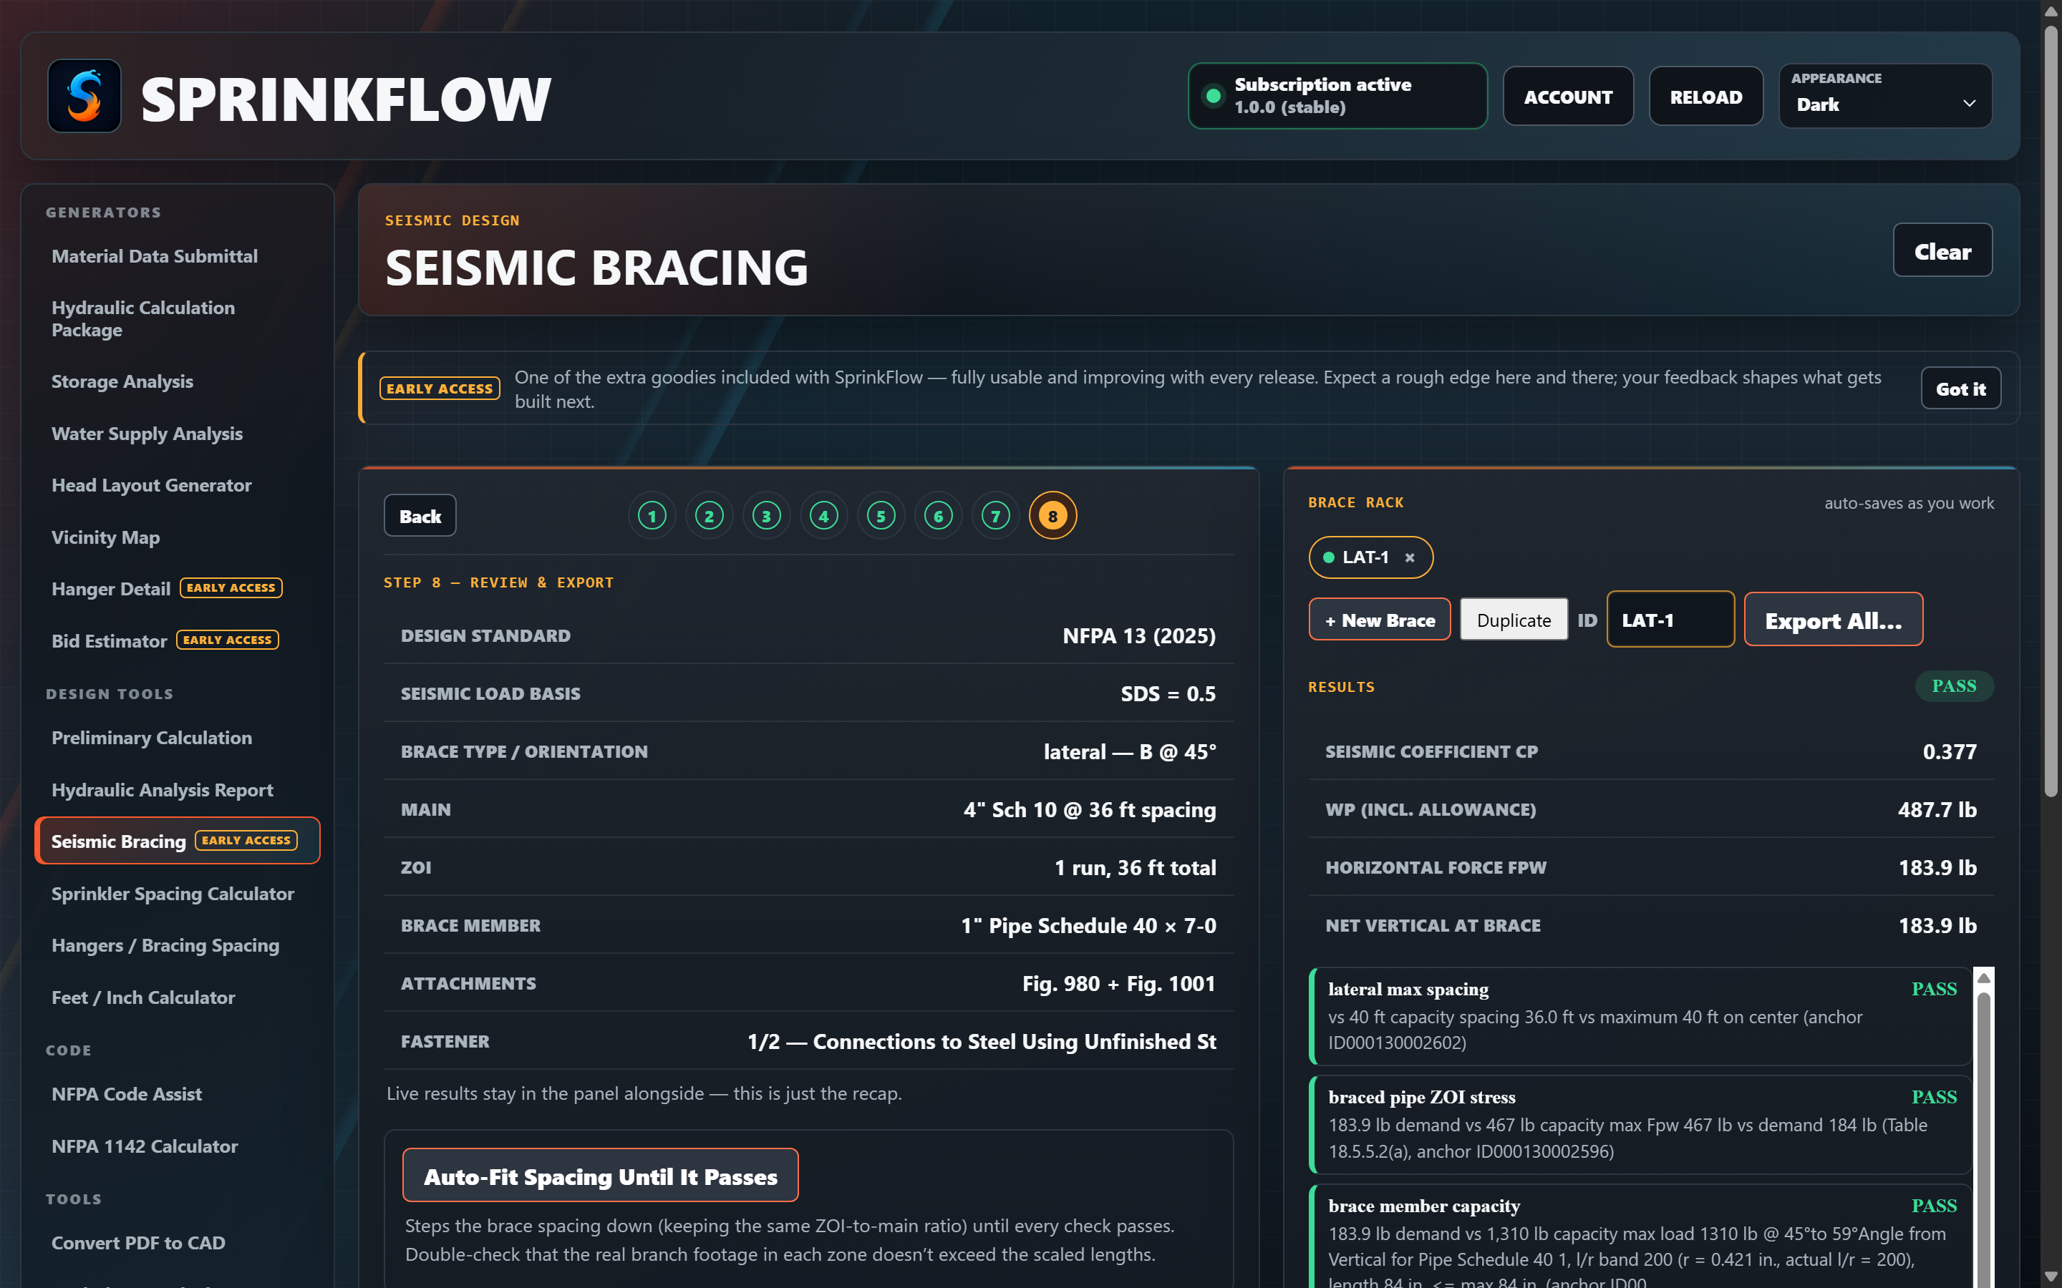This screenshot has height=1288, width=2062.
Task: Click the EARLY ACCESS banner tag
Action: click(440, 389)
